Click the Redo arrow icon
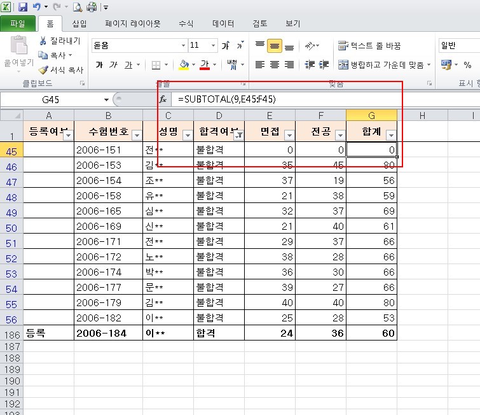The width and height of the screenshot is (480, 415). click(x=57, y=7)
